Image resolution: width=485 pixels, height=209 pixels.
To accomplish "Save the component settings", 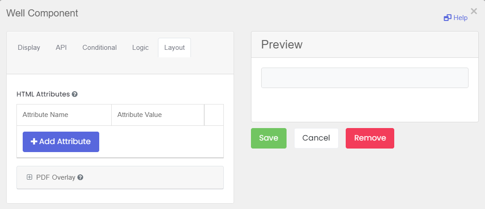I will click(269, 138).
